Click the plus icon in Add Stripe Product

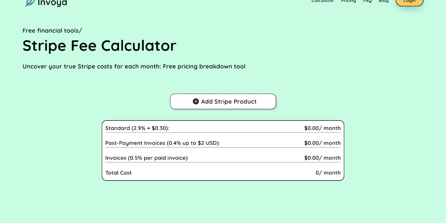[x=196, y=101]
